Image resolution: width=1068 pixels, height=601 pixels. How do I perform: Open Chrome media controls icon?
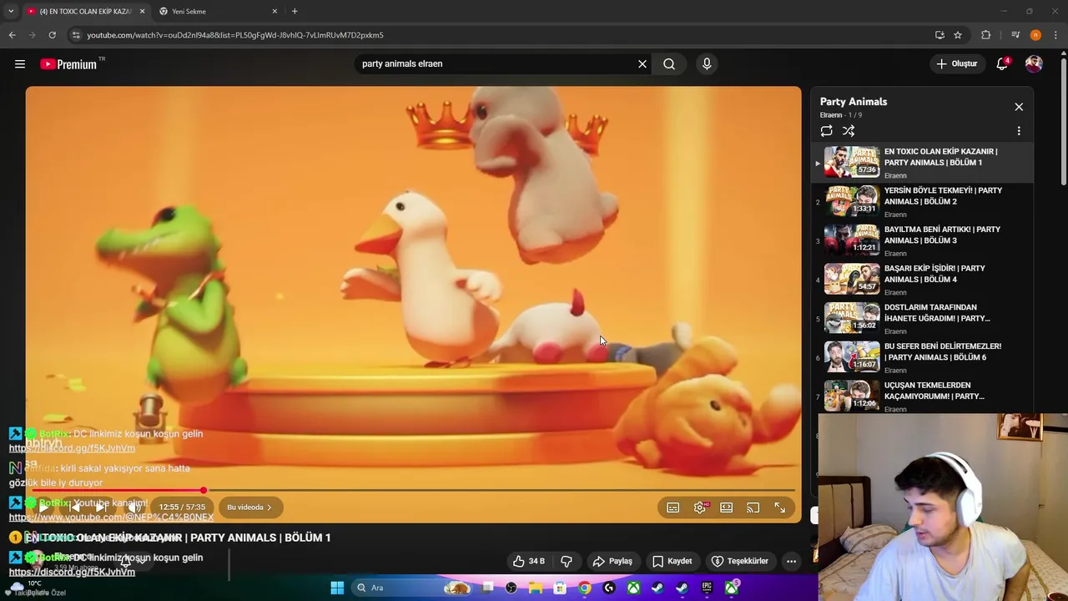(1015, 35)
